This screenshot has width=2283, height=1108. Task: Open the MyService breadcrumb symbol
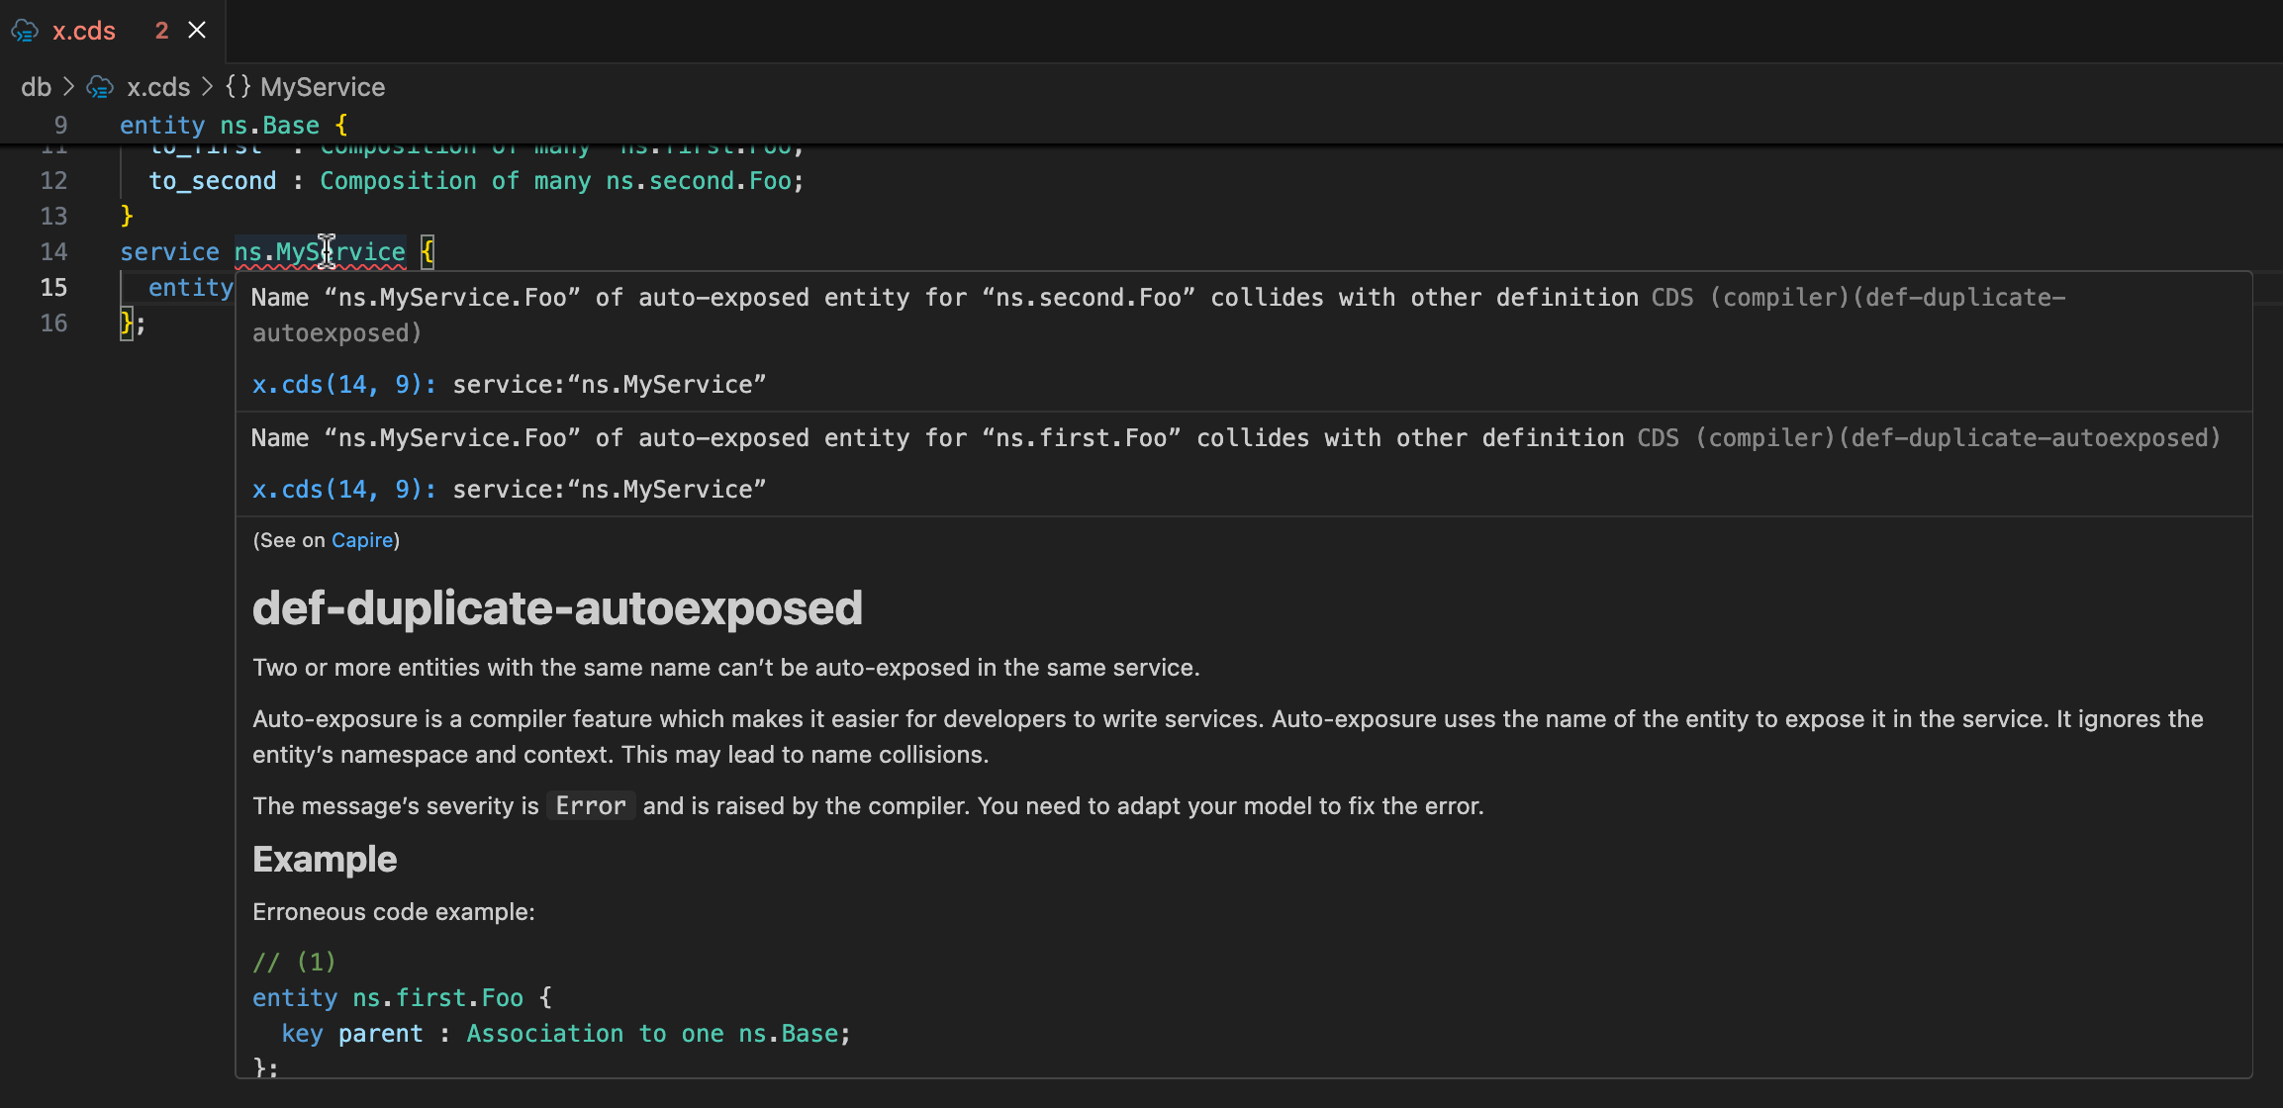click(323, 87)
